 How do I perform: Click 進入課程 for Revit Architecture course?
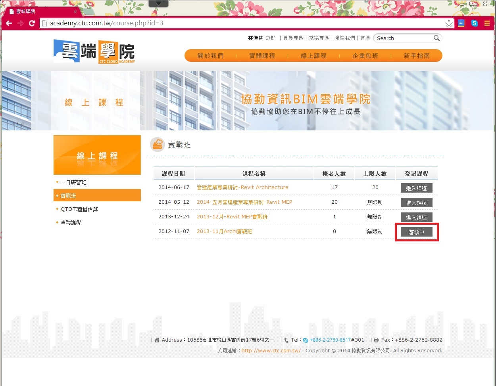click(x=416, y=188)
